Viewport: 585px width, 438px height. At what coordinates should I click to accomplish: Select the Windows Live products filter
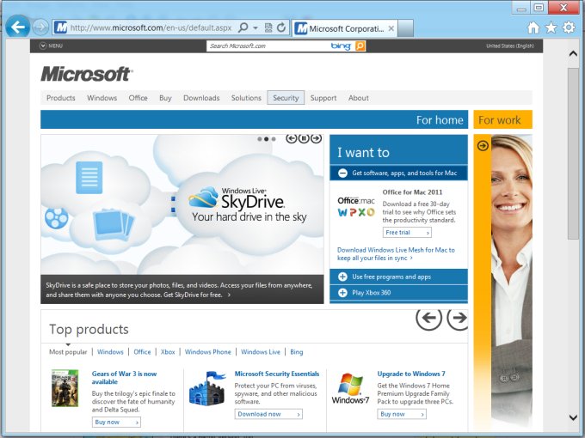click(x=261, y=352)
